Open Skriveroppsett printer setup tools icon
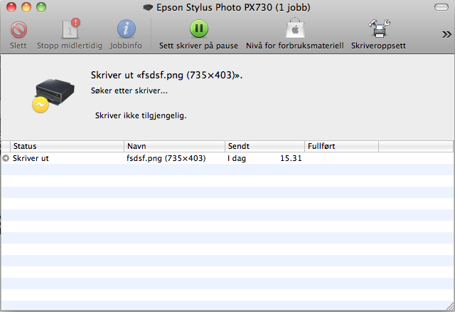The width and height of the screenshot is (455, 312). click(379, 28)
